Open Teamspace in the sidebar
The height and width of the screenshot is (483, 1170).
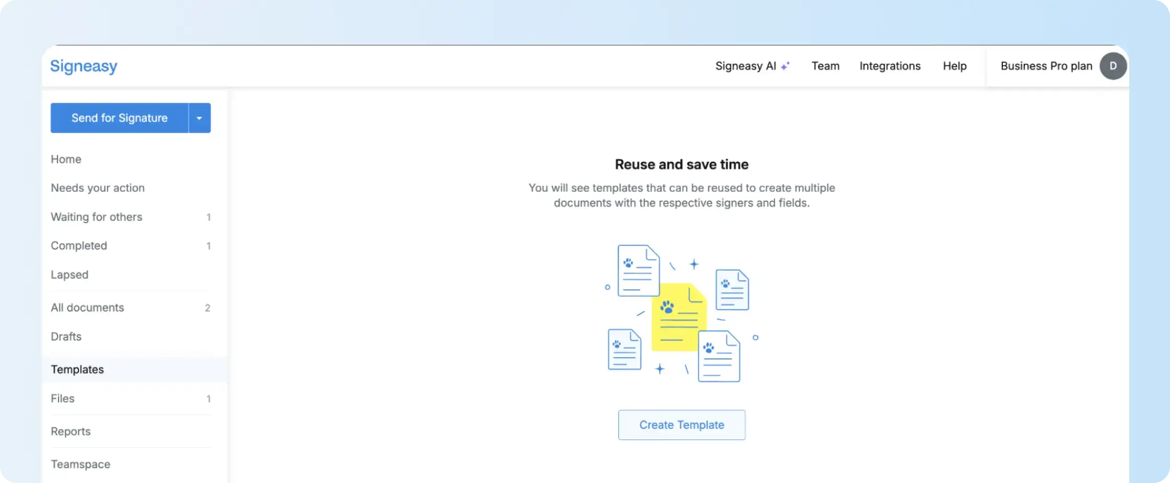(x=80, y=464)
